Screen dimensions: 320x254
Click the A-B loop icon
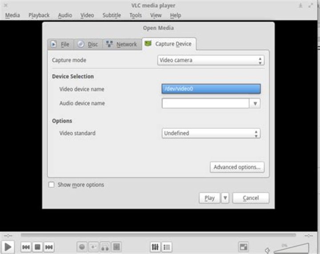click(x=105, y=247)
